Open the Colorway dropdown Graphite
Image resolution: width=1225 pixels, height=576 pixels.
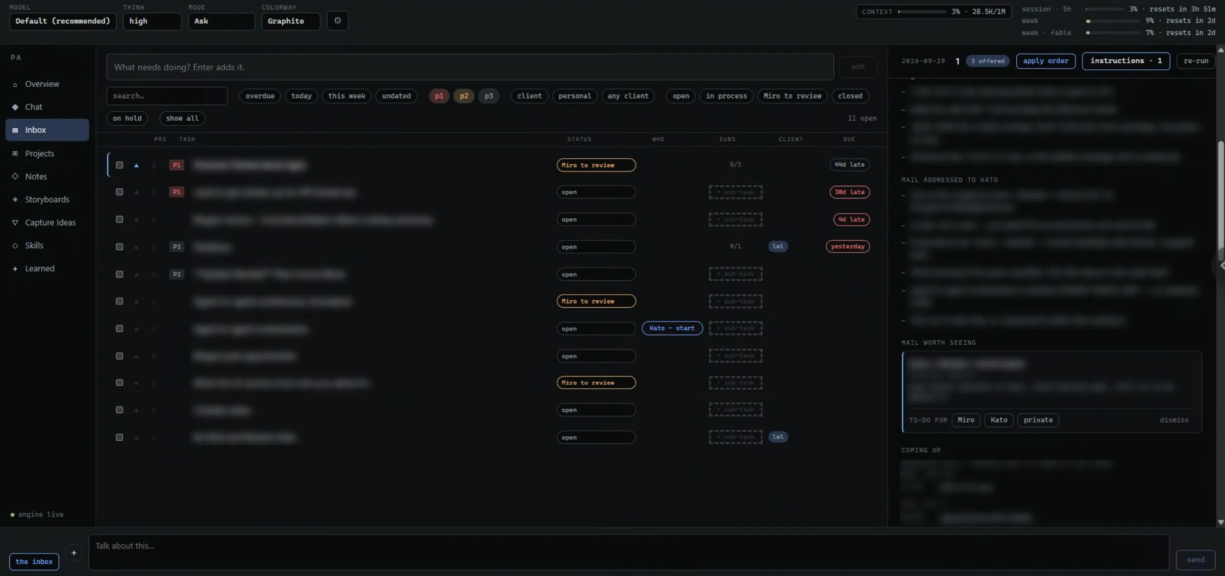(x=291, y=21)
